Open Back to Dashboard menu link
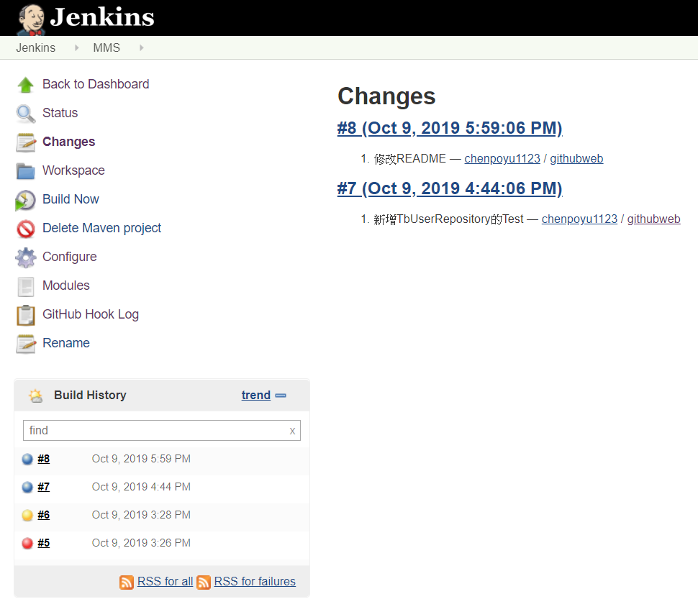698x612 pixels. coord(96,84)
